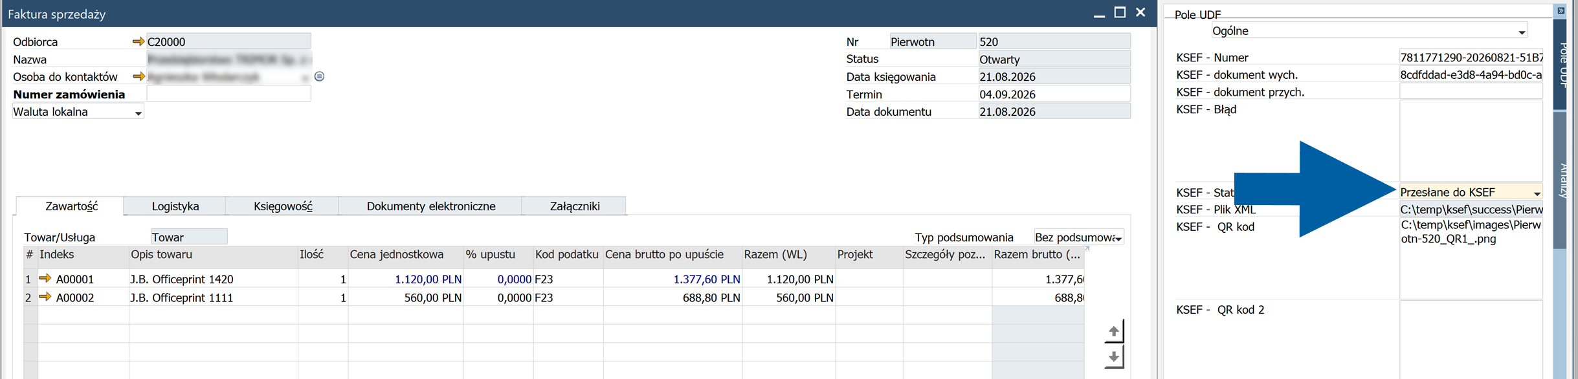The width and height of the screenshot is (1578, 379).
Task: Click the KSEF - Błąd text area
Action: click(1471, 141)
